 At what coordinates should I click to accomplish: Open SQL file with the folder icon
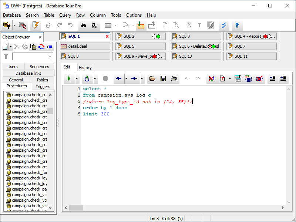[152, 78]
